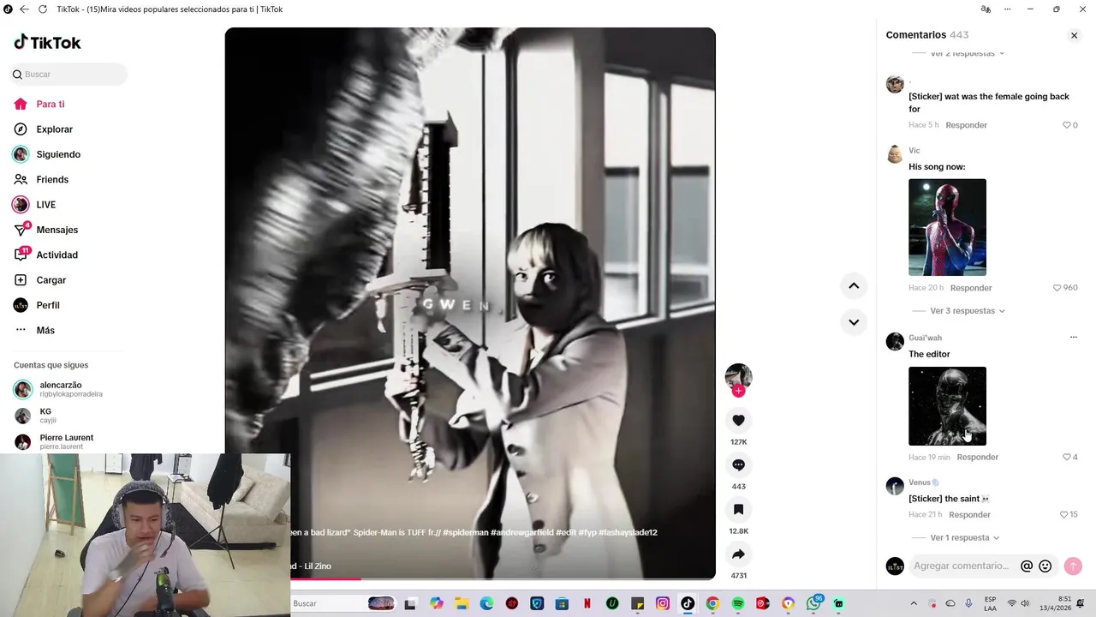1096x617 pixels.
Task: Like Vic's comment with 960 likes
Action: [1057, 288]
